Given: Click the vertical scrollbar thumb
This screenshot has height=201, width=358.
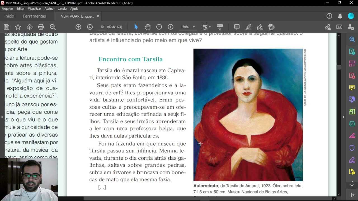Looking at the screenshot, I should pyautogui.click(x=338, y=67).
